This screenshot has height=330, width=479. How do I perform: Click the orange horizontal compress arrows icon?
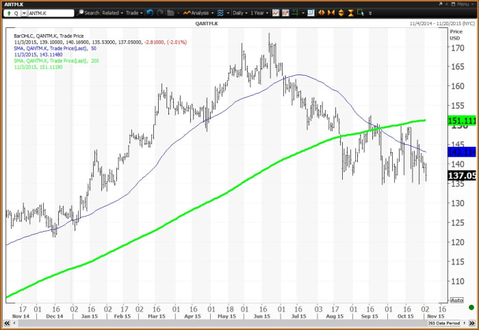(331, 12)
